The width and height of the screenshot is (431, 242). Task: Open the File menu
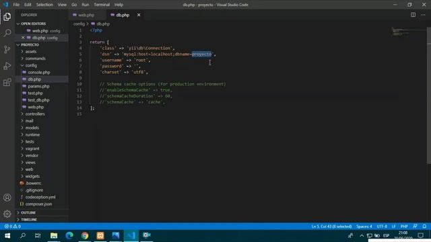(x=16, y=5)
